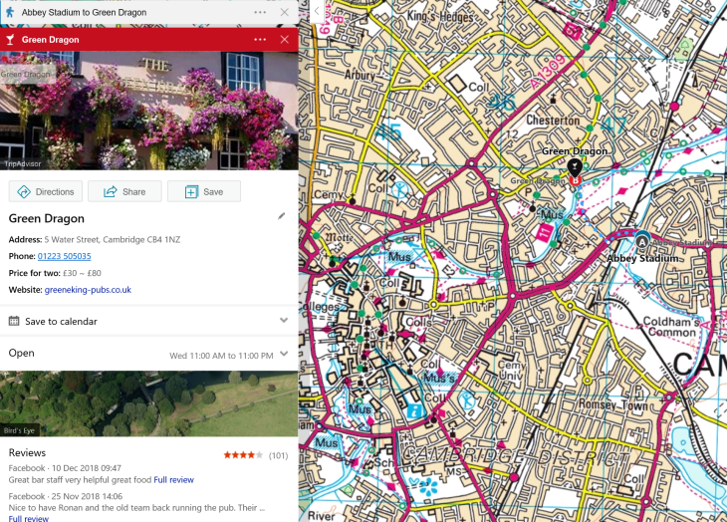Open the Bird's Eye aerial thumbnail
The height and width of the screenshot is (522, 727).
148,403
